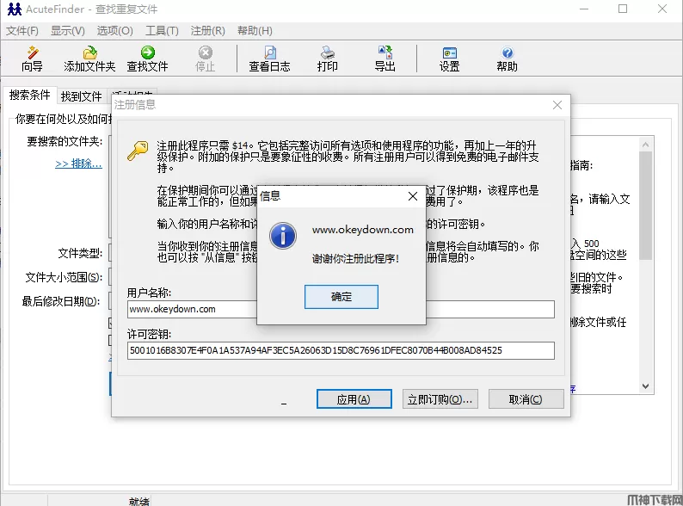Image resolution: width=683 pixels, height=506 pixels.
Task: Click the key icon in registration dialog
Action: coord(138,151)
